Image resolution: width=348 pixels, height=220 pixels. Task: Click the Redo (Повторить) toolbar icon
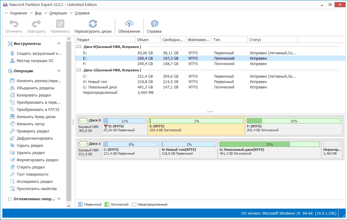(36, 24)
